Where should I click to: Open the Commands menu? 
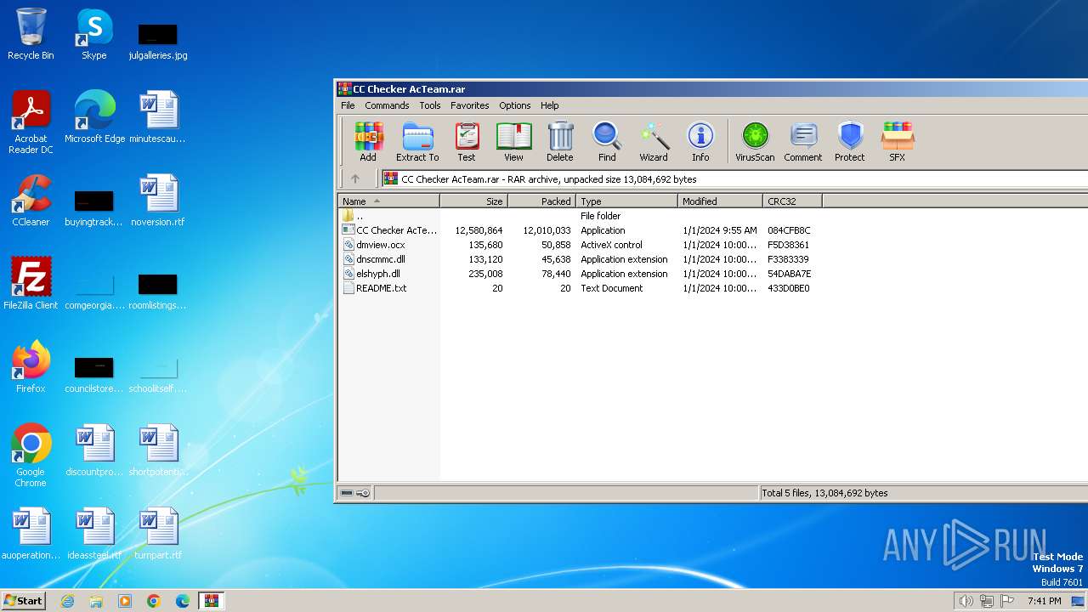pos(387,105)
